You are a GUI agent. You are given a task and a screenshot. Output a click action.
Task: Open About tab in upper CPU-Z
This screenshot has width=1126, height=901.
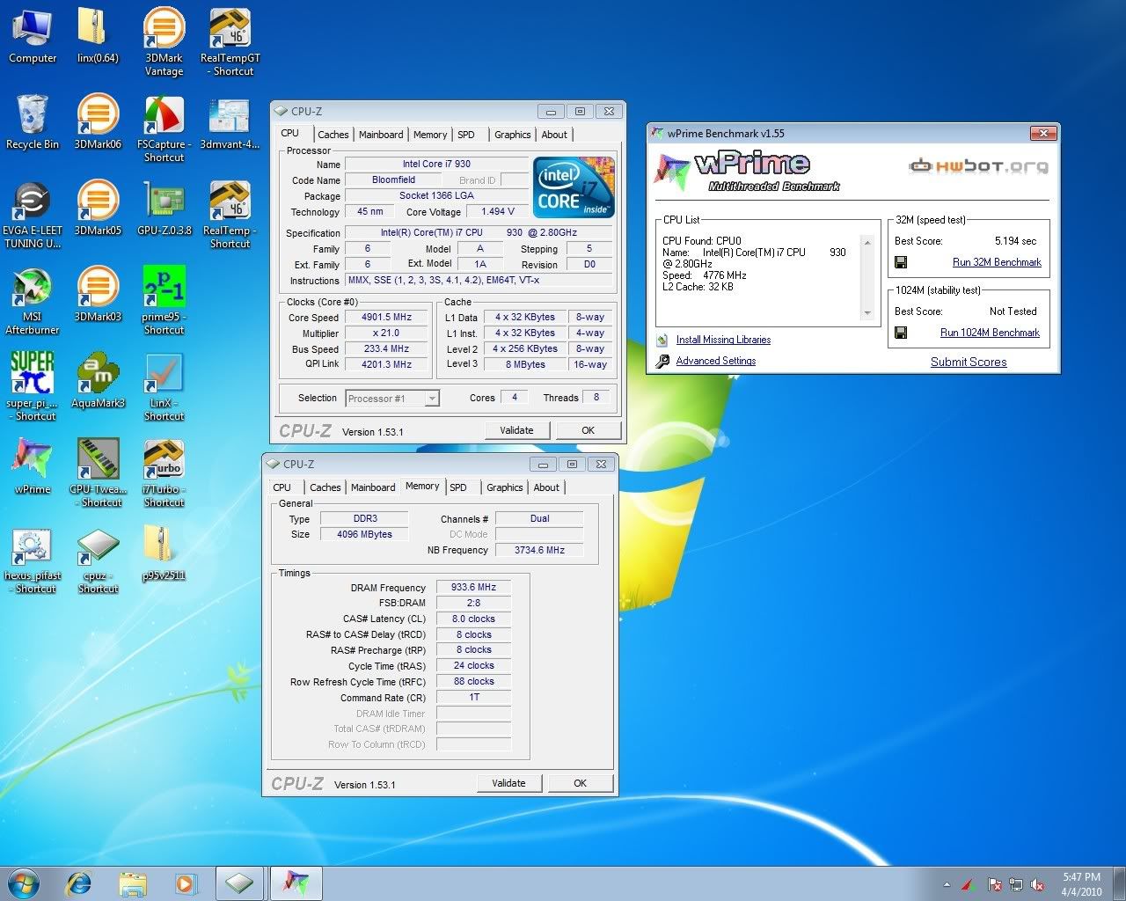pyautogui.click(x=554, y=135)
